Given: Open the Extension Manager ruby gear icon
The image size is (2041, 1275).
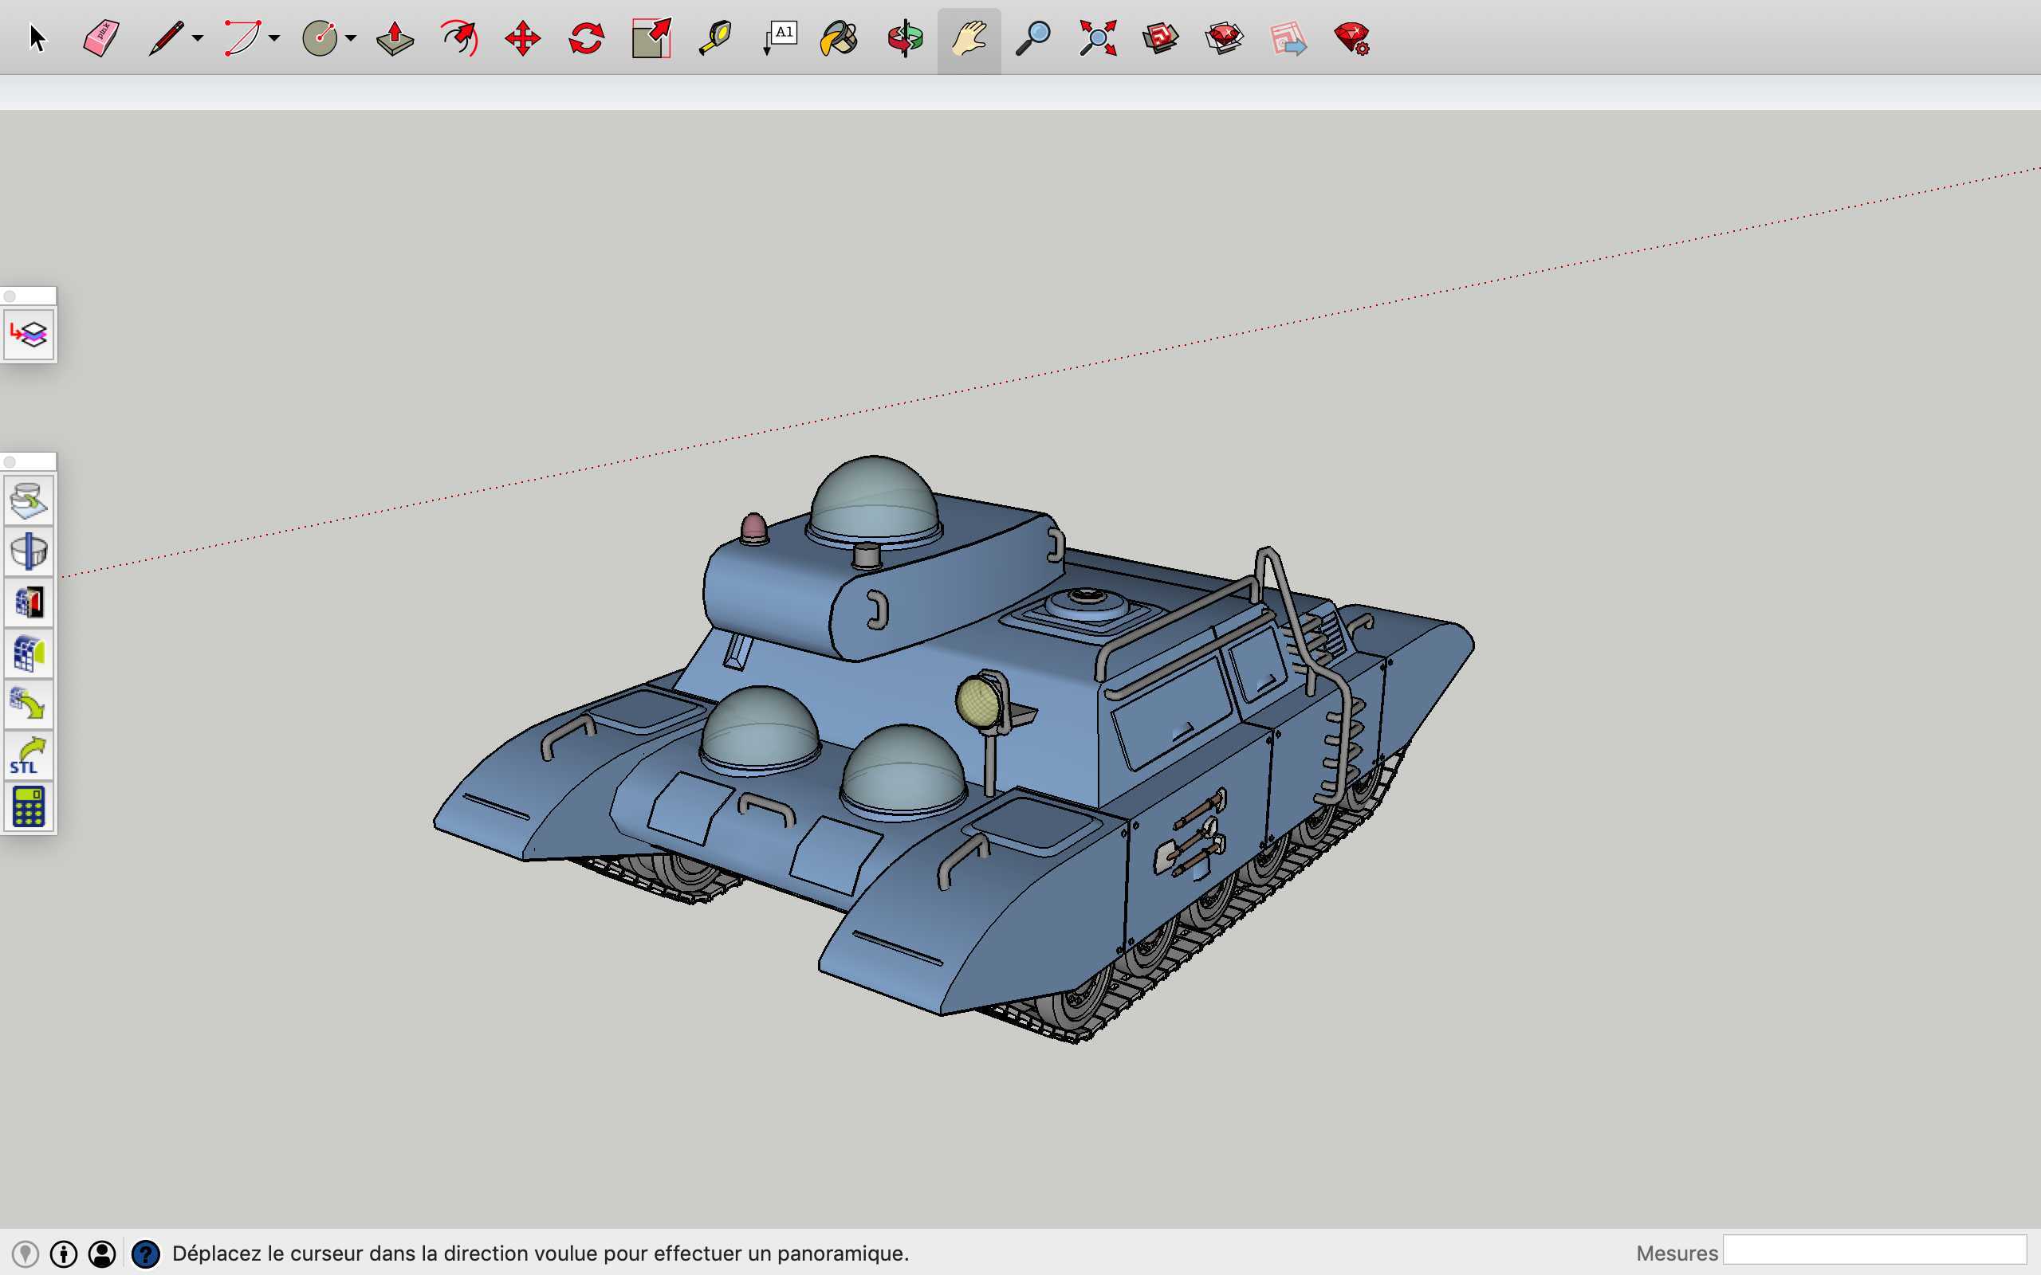Looking at the screenshot, I should click(1352, 39).
